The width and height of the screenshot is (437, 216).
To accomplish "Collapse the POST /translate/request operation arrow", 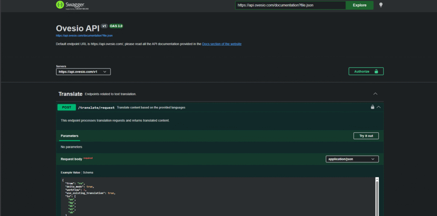I will 379,107.
